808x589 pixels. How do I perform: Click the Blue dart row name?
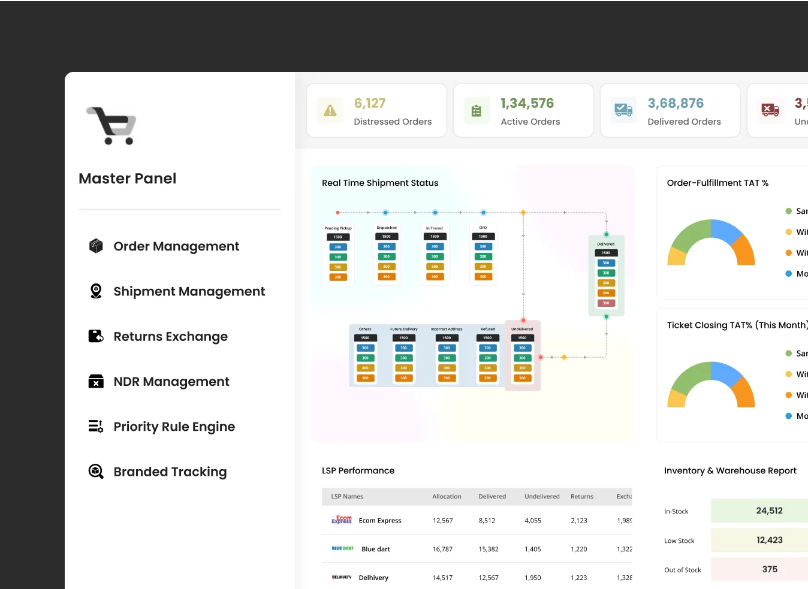click(x=376, y=549)
